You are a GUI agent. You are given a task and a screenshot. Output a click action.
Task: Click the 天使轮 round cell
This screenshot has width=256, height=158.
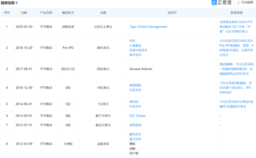(x=68, y=144)
